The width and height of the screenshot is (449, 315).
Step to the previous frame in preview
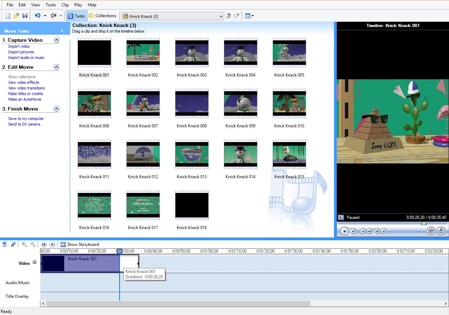pyautogui.click(x=370, y=231)
